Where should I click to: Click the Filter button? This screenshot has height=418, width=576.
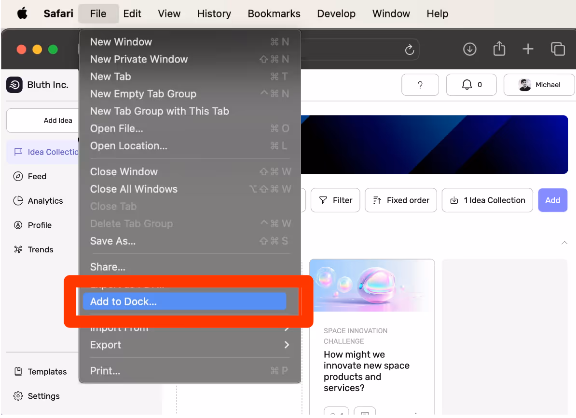[x=335, y=200]
